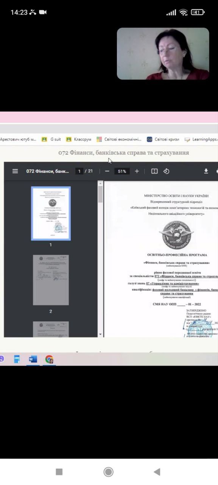Open Microsoft Word from the taskbar
The width and height of the screenshot is (218, 485).
tap(33, 359)
